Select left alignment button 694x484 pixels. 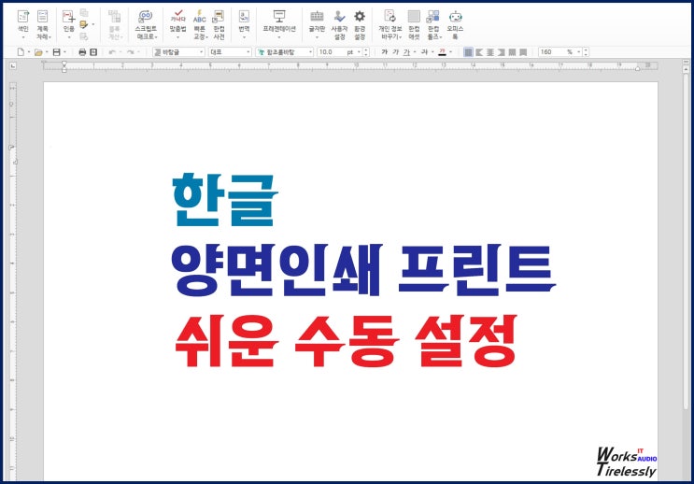479,52
